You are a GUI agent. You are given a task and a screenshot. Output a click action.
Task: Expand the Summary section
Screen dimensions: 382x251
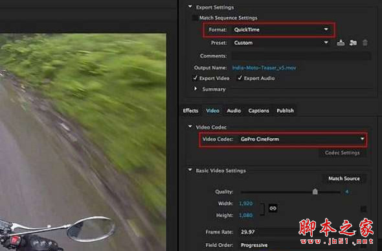[x=196, y=89]
